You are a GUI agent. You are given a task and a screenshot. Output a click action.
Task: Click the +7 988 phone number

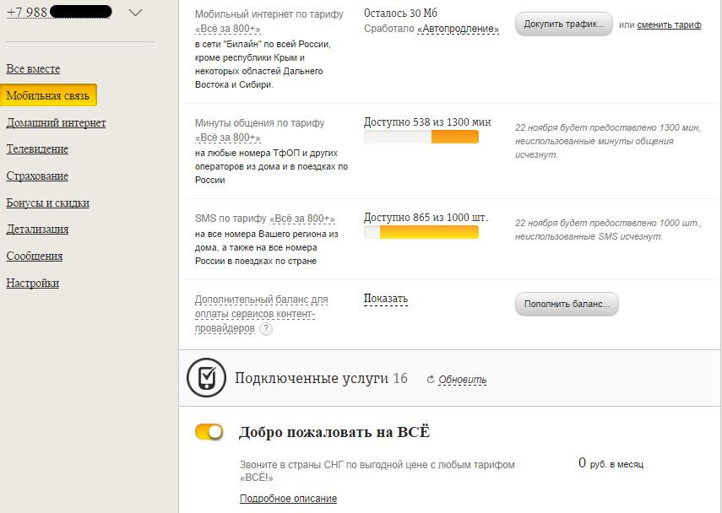59,12
